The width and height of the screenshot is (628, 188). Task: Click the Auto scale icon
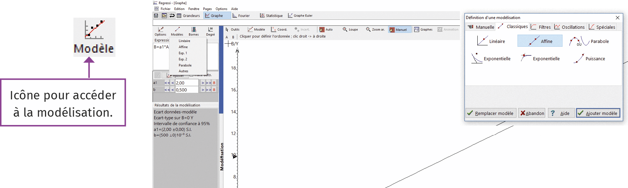point(326,29)
